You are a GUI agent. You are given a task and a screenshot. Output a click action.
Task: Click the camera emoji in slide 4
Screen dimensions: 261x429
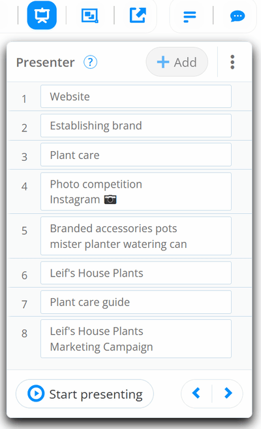(x=110, y=199)
